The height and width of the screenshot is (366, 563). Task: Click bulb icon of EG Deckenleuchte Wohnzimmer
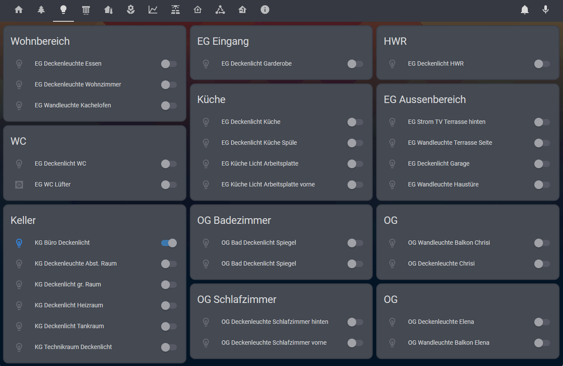(19, 85)
